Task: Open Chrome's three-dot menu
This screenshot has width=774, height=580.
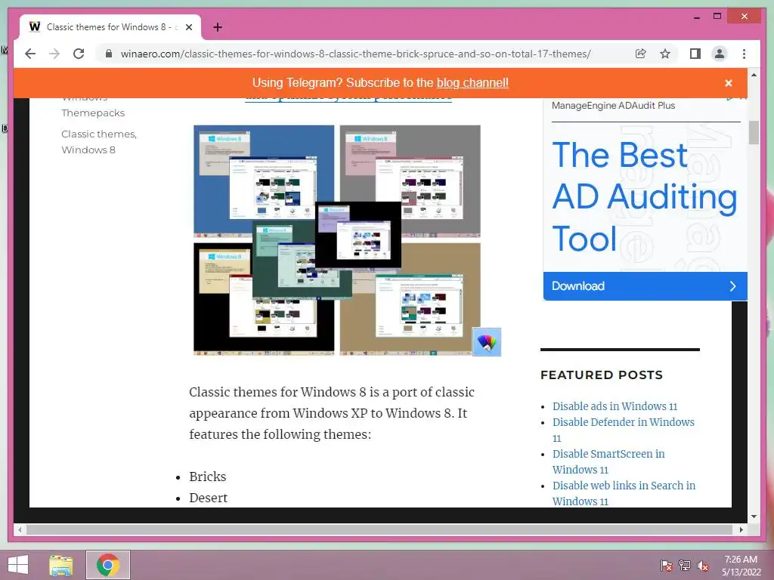Action: [744, 54]
